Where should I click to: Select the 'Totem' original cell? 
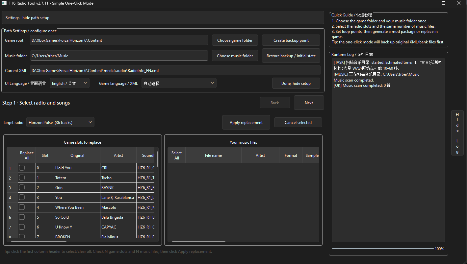pos(77,178)
